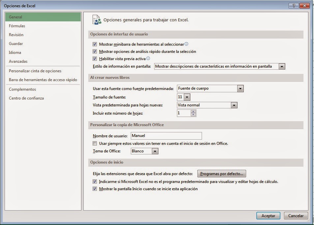Click the info icon next to Habilitar vista previa activa
314x225 pixels.
[x=149, y=58]
